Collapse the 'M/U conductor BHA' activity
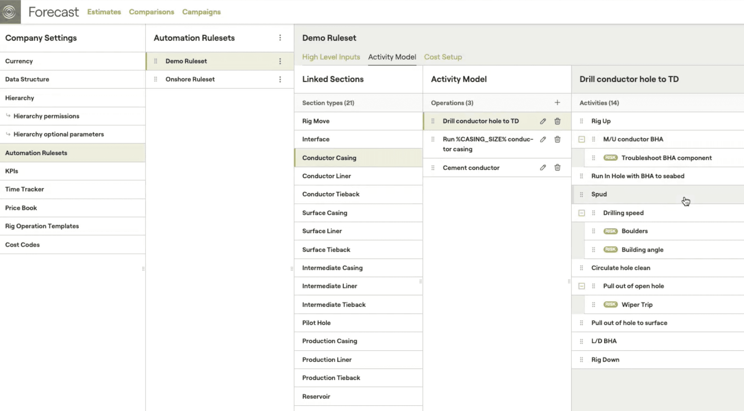Screen dimensions: 744x411 [581, 139]
